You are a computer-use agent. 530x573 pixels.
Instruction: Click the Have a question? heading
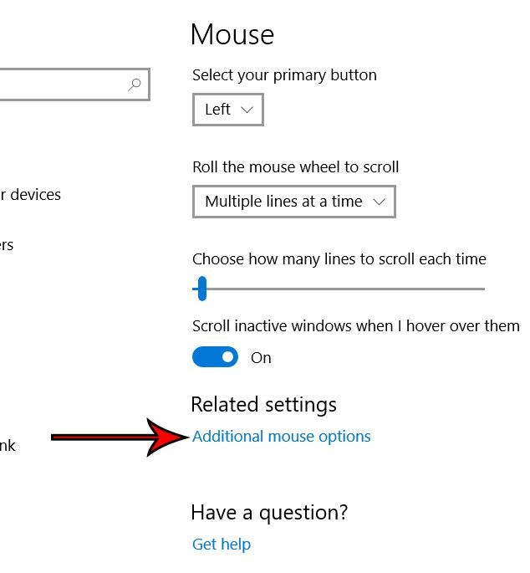[x=268, y=512]
